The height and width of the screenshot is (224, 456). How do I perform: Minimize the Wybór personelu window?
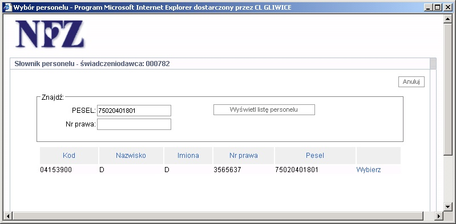click(428, 7)
